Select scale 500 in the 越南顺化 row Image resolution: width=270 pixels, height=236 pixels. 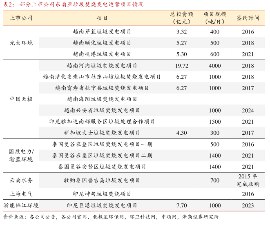point(215,43)
